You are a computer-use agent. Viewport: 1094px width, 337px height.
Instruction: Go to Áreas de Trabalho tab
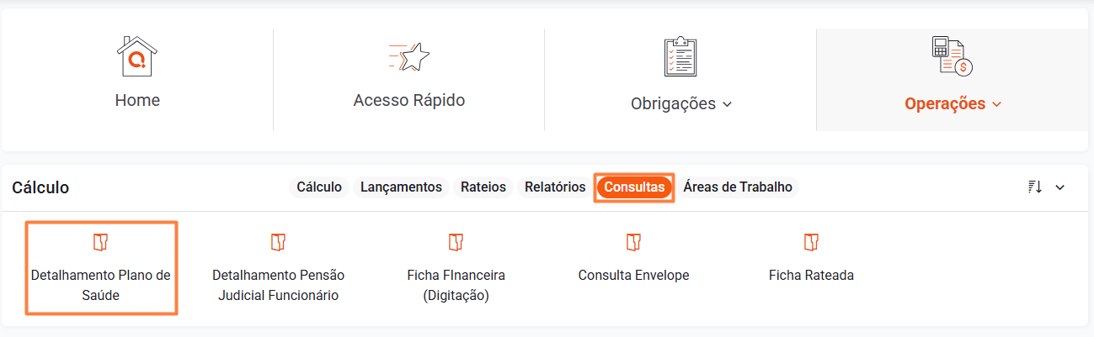pos(738,187)
